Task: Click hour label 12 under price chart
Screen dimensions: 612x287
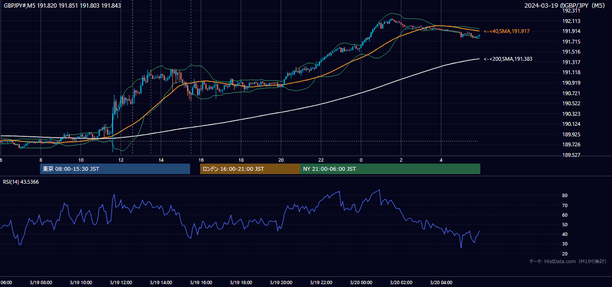Action: point(121,160)
